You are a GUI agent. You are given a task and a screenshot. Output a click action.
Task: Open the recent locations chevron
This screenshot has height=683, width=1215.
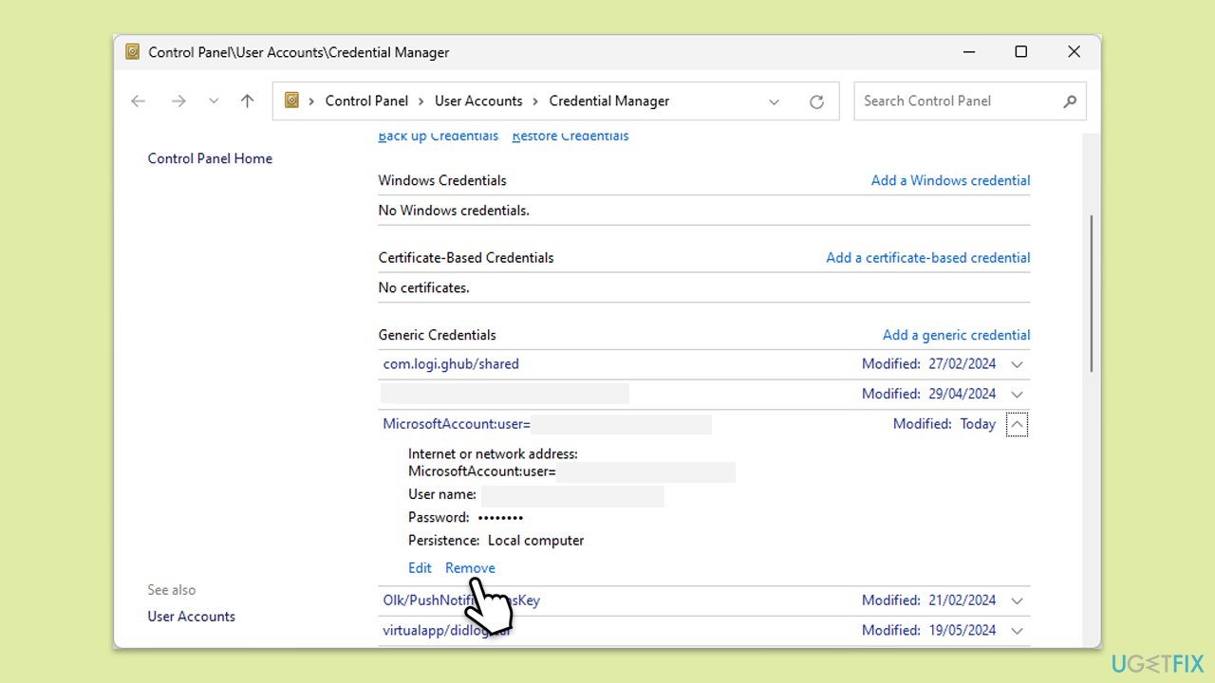[x=214, y=102]
